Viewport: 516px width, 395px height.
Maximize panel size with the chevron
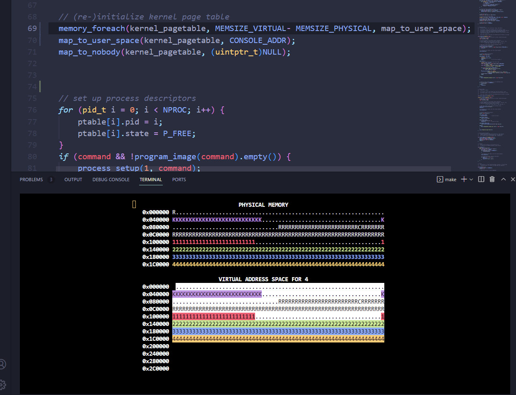tap(503, 179)
